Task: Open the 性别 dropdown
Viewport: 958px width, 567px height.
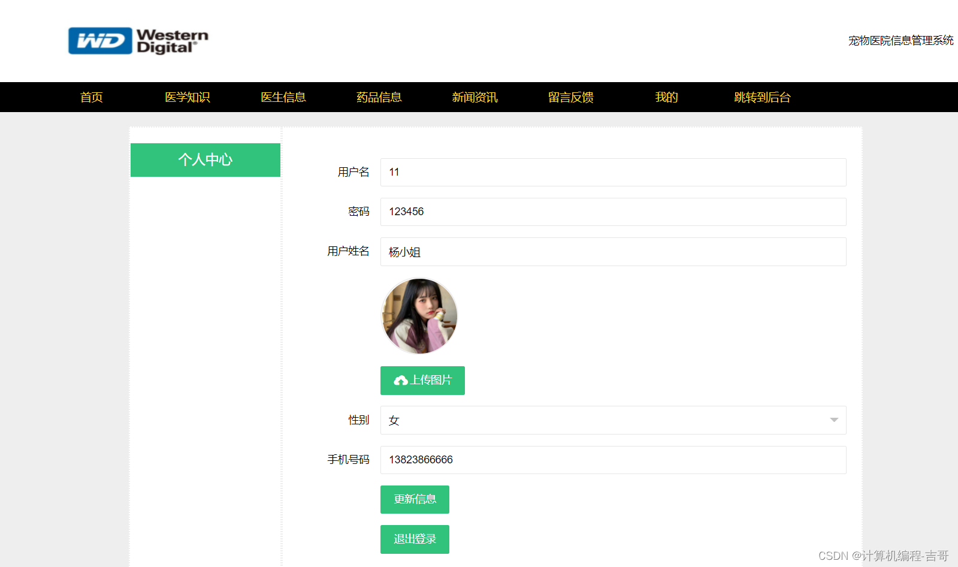Action: tap(614, 420)
